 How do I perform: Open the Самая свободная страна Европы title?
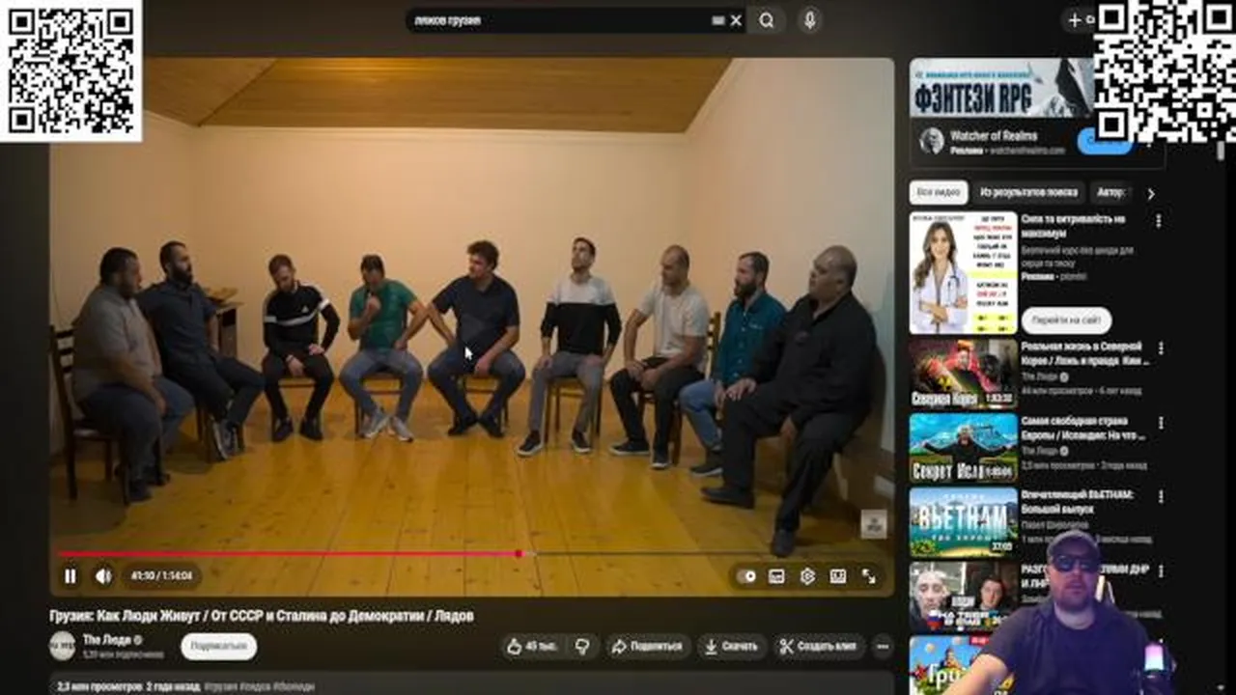pos(1083,429)
